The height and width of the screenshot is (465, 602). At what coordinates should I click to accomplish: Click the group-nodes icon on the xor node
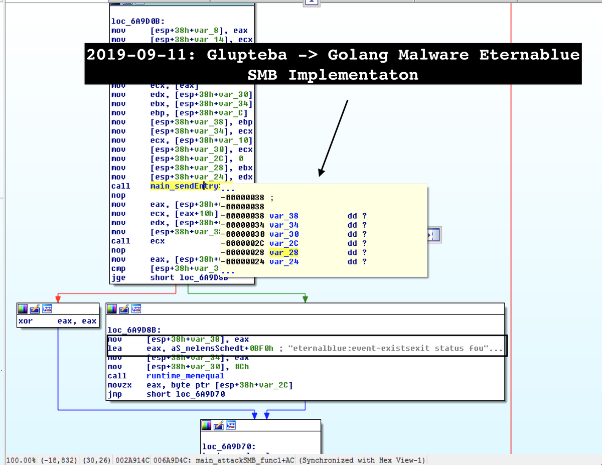pyautogui.click(x=47, y=308)
